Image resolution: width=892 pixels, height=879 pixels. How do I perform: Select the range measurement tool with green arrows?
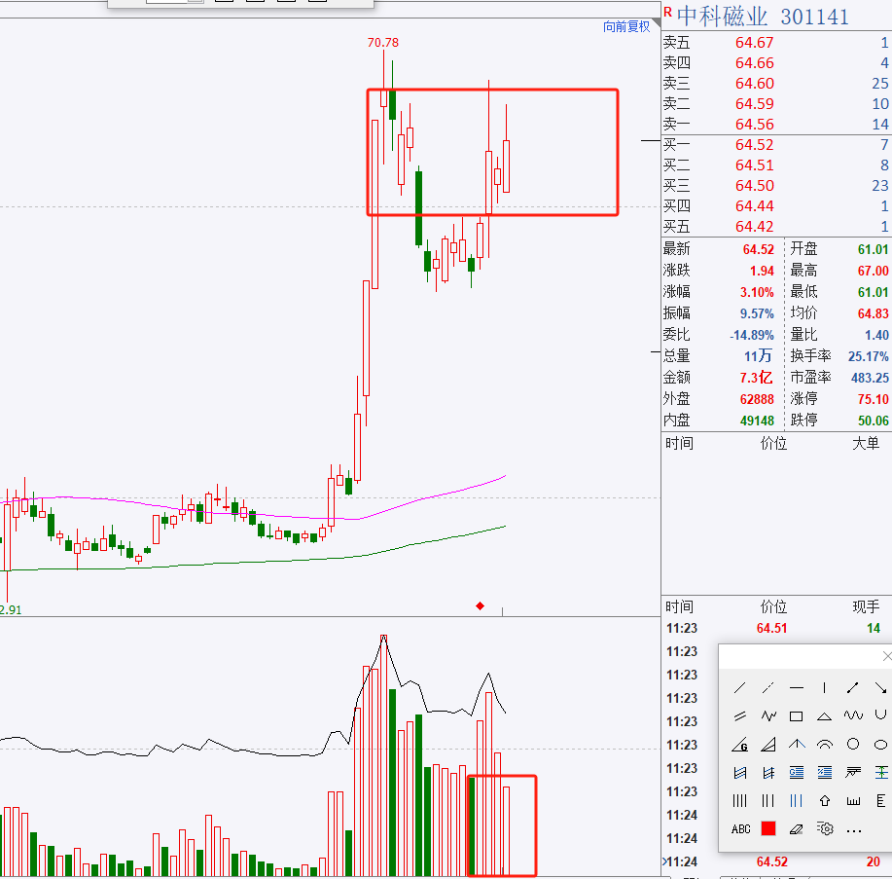tap(880, 773)
